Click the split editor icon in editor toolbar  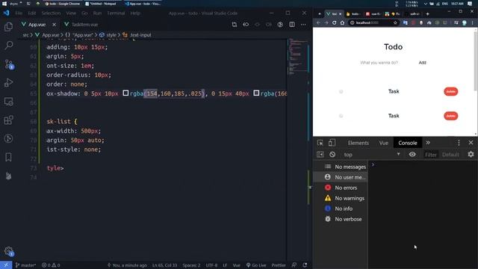(x=292, y=25)
